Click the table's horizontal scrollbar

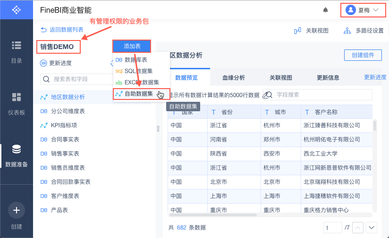[213, 215]
